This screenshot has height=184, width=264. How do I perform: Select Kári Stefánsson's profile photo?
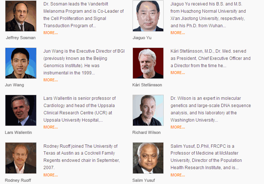coord(148,63)
